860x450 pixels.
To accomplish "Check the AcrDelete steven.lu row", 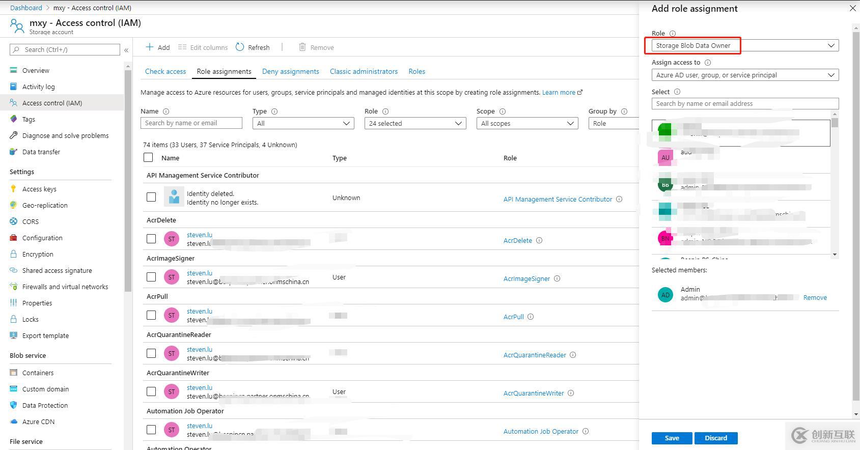I will (151, 239).
